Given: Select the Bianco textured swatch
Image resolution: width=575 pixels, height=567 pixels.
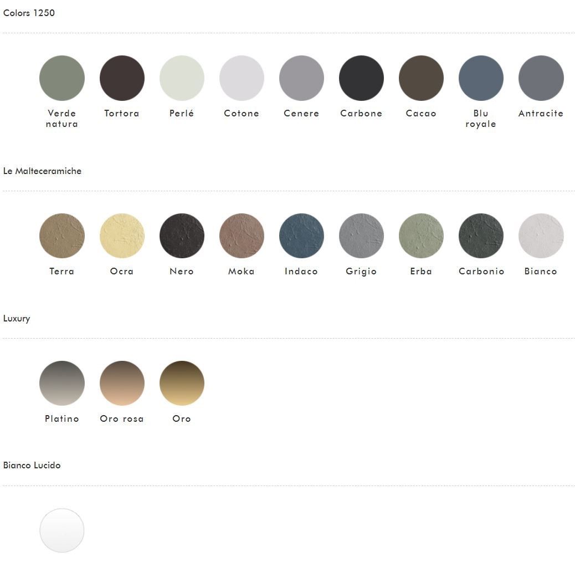Looking at the screenshot, I should (x=541, y=236).
